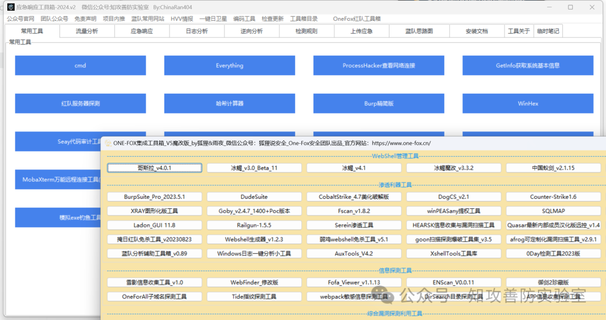
Task: Launch the Everything search tool
Action: tap(229, 65)
